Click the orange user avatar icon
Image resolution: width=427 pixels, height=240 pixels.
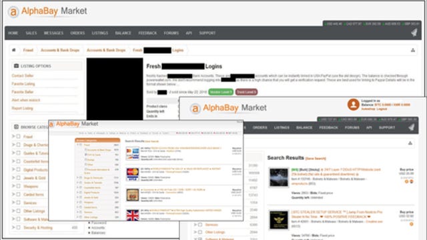point(353,105)
